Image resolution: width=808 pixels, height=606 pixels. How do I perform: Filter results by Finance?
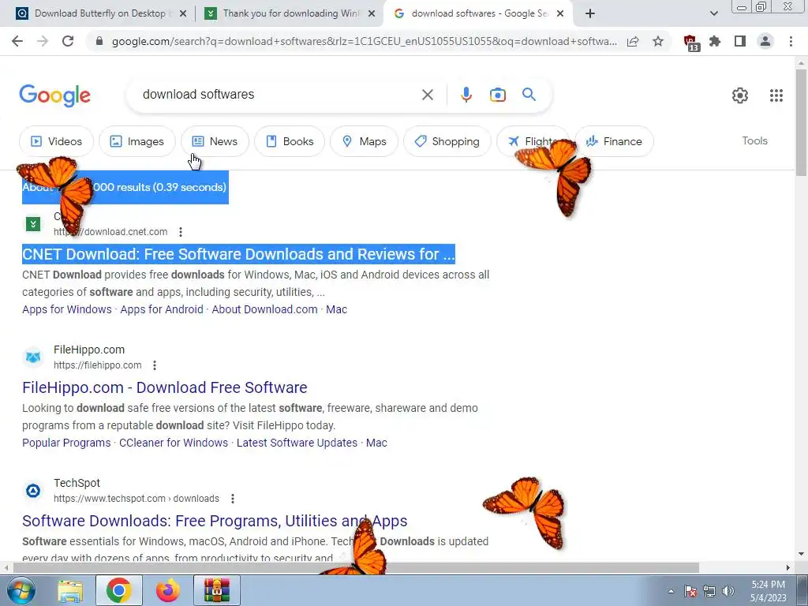614,141
